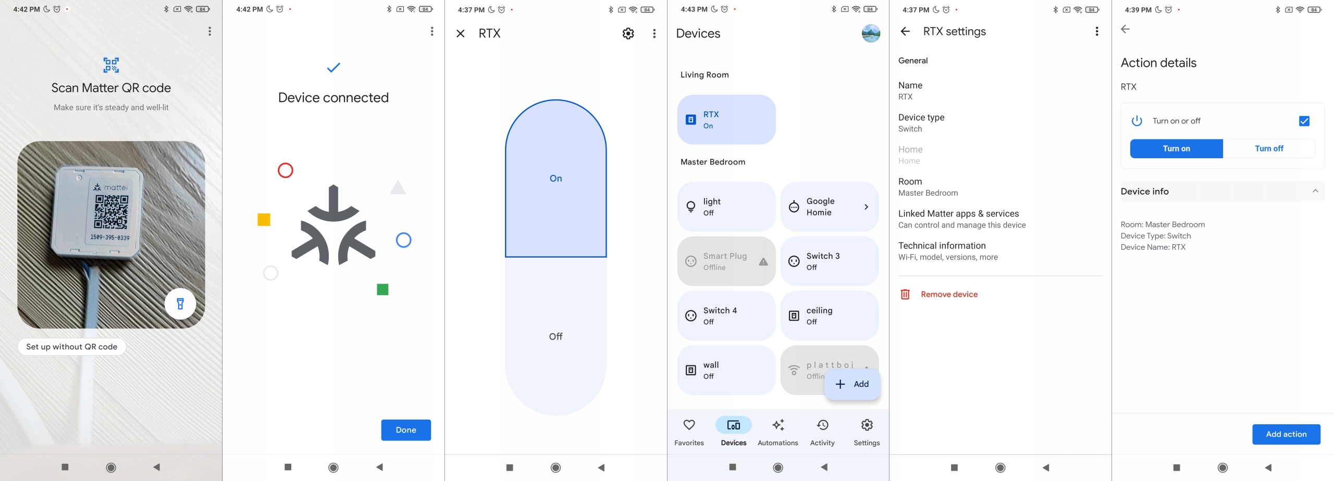This screenshot has height=481, width=1334.
Task: View Activity from the bottom navigation icon
Action: (x=822, y=425)
